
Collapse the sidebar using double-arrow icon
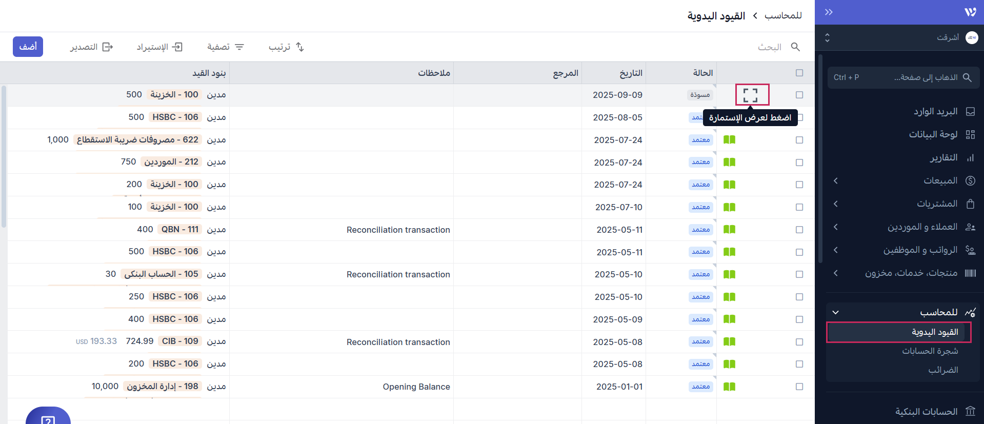(829, 12)
